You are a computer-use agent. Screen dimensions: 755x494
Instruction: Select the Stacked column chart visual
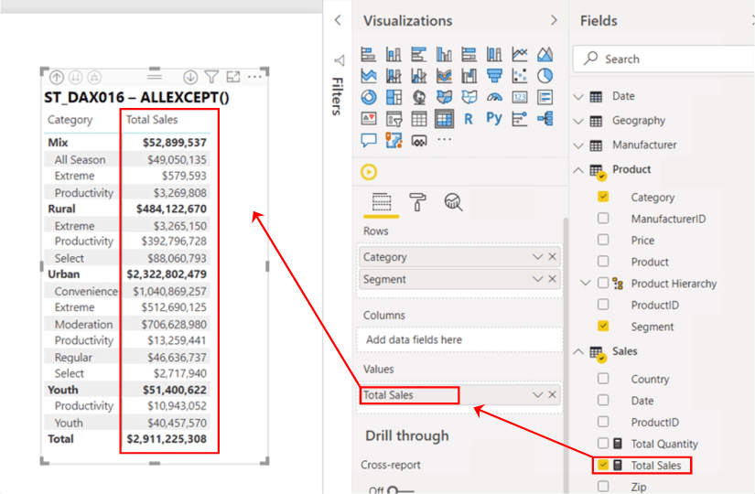click(394, 54)
